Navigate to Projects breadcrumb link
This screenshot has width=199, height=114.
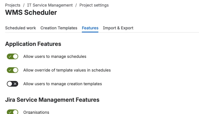(13, 5)
